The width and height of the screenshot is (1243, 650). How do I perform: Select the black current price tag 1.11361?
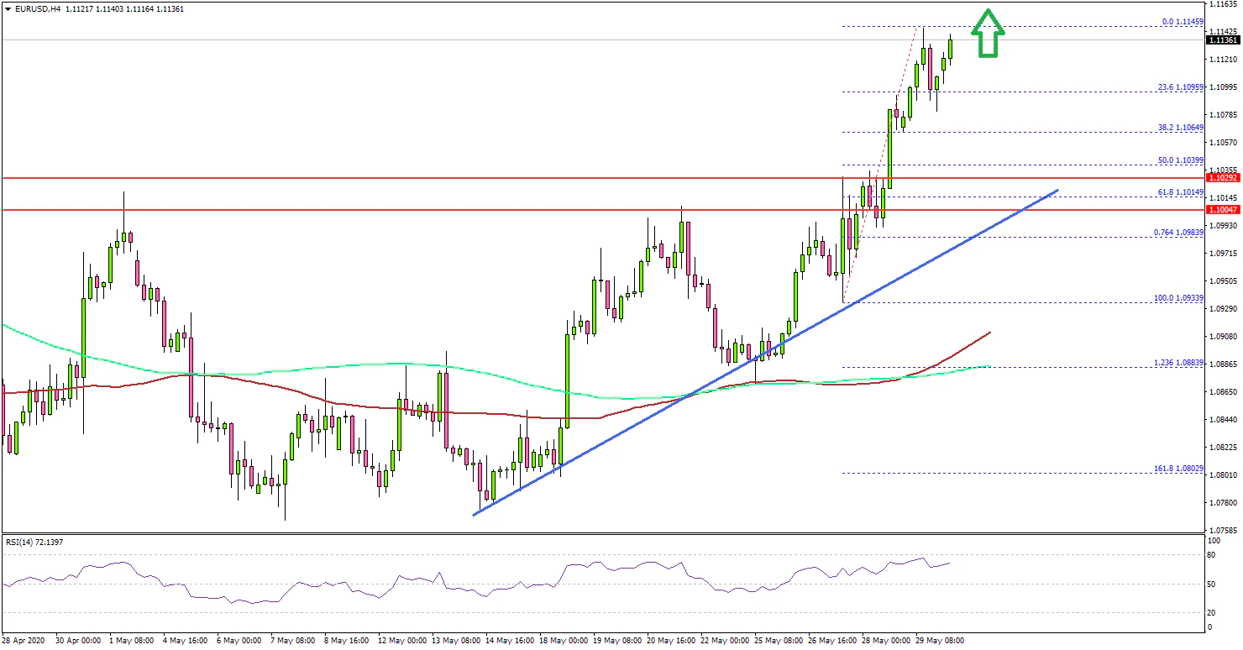tap(1223, 39)
